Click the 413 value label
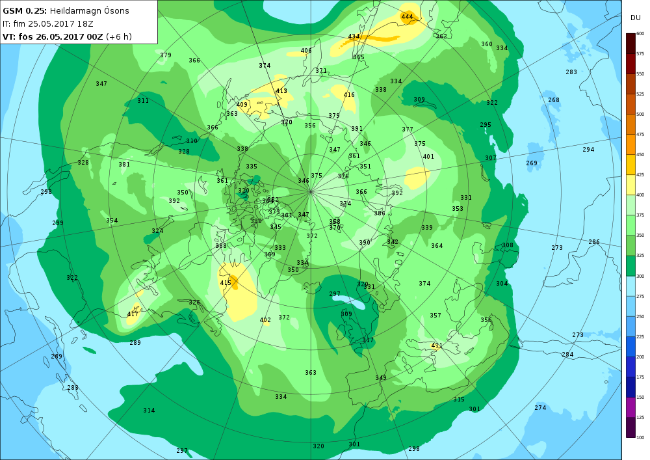 coord(281,91)
